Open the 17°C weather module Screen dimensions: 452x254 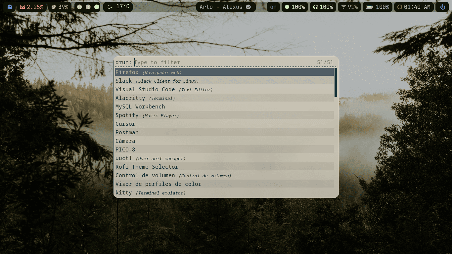(118, 7)
